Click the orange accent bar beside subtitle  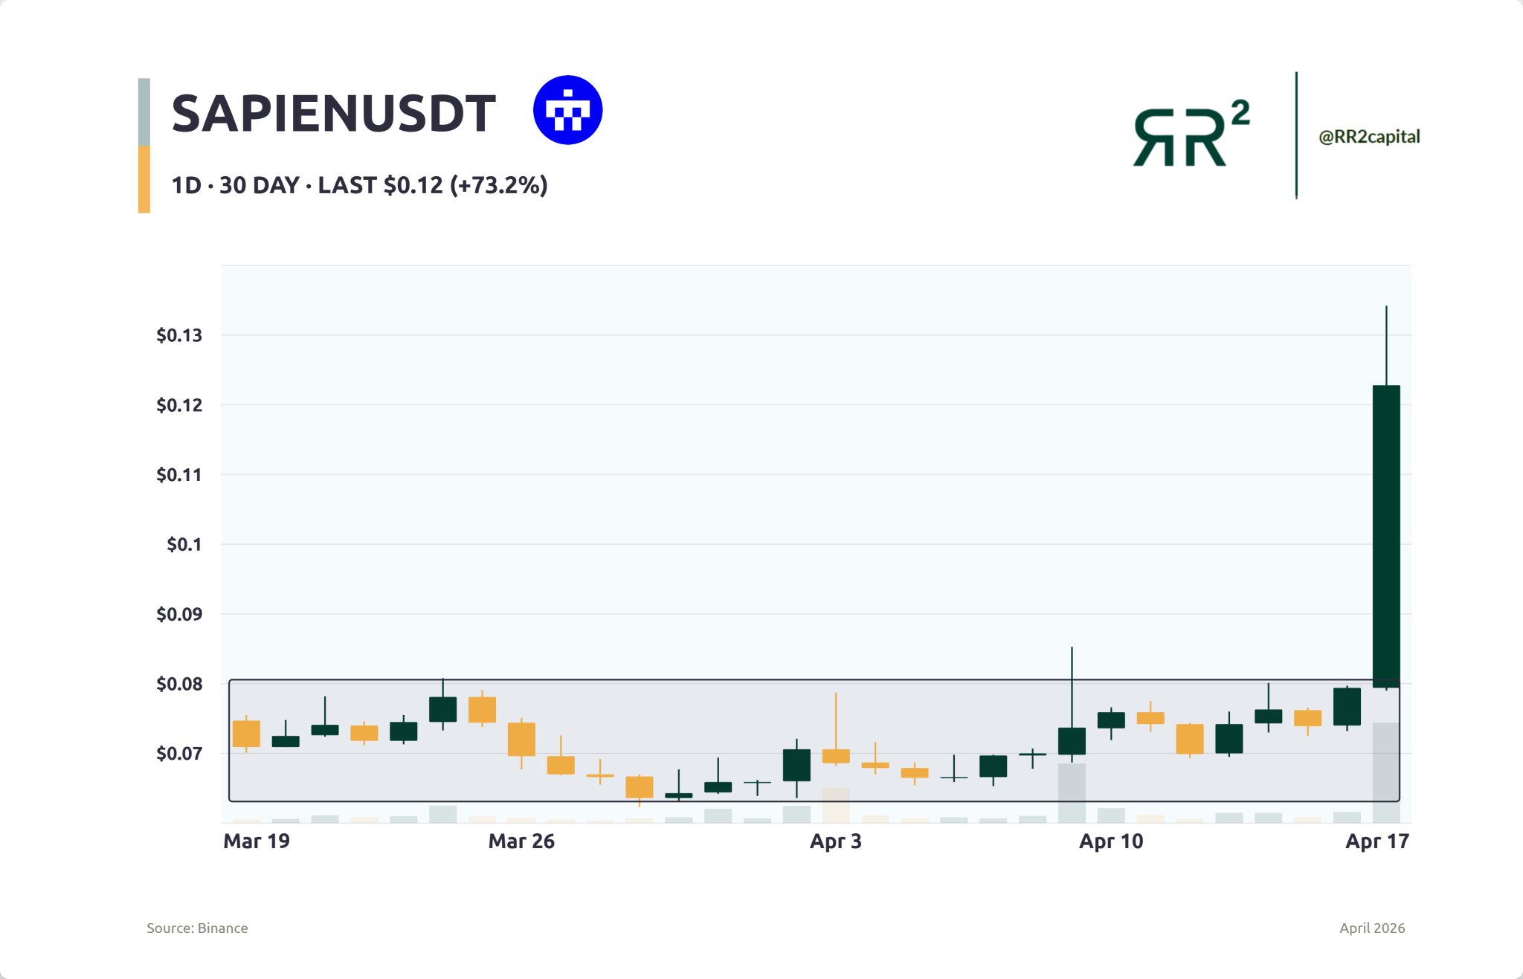pyautogui.click(x=144, y=179)
